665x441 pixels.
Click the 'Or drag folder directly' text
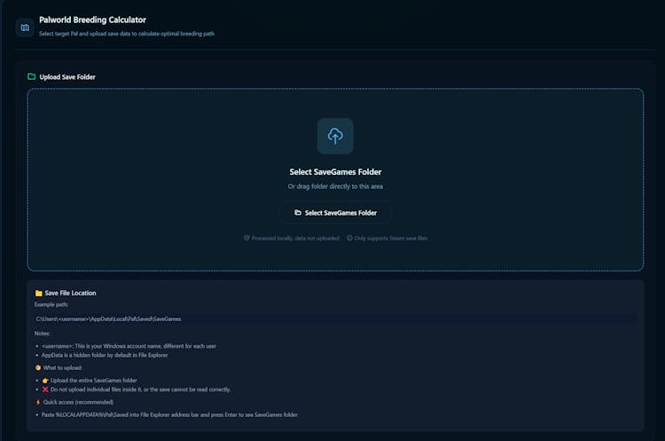335,186
